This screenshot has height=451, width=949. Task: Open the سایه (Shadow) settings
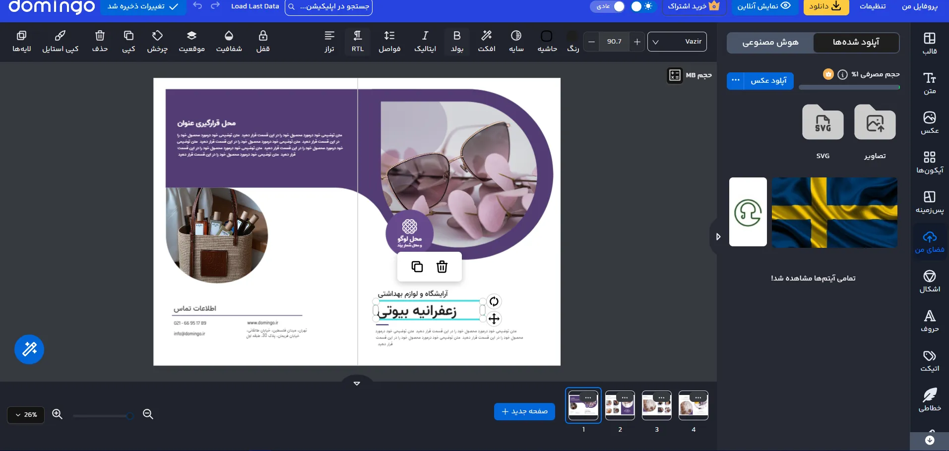pyautogui.click(x=516, y=41)
